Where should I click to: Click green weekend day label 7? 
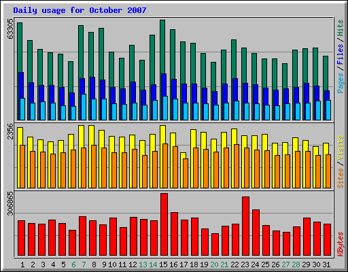pos(84,265)
